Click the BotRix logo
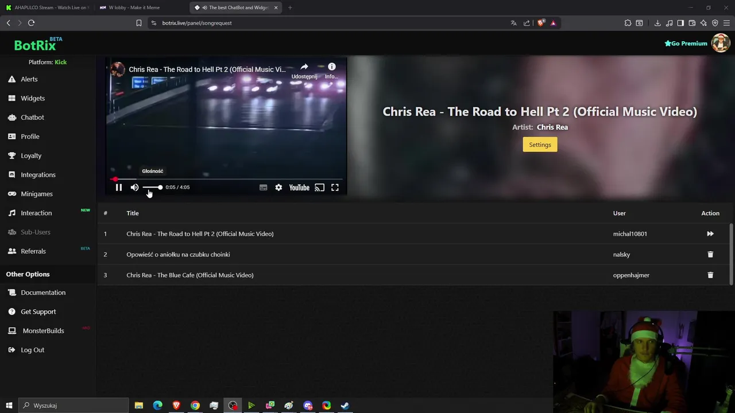Screen dimensions: 735x413 [35, 45]
